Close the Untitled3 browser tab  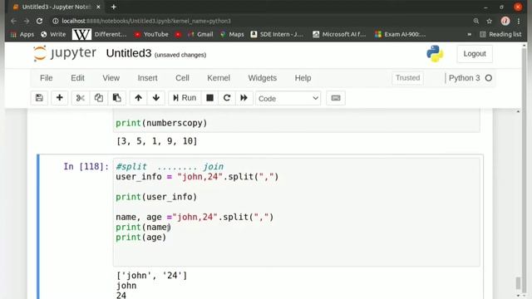pos(98,7)
